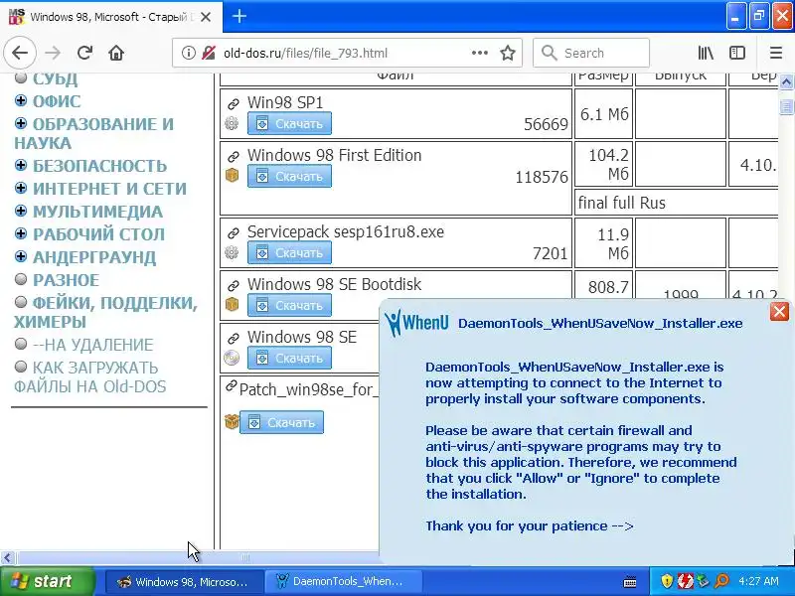Expand the РАБОЧИЙ СТОЛ category
The image size is (795, 596).
pos(21,233)
